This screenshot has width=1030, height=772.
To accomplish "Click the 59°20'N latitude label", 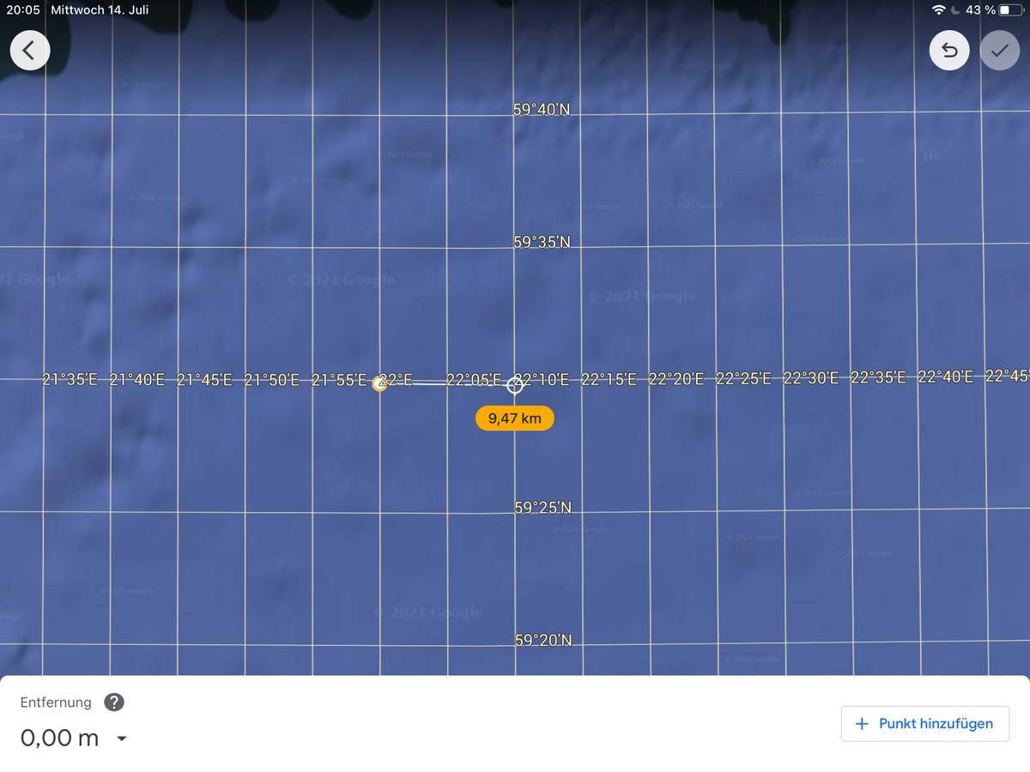I will pyautogui.click(x=542, y=640).
